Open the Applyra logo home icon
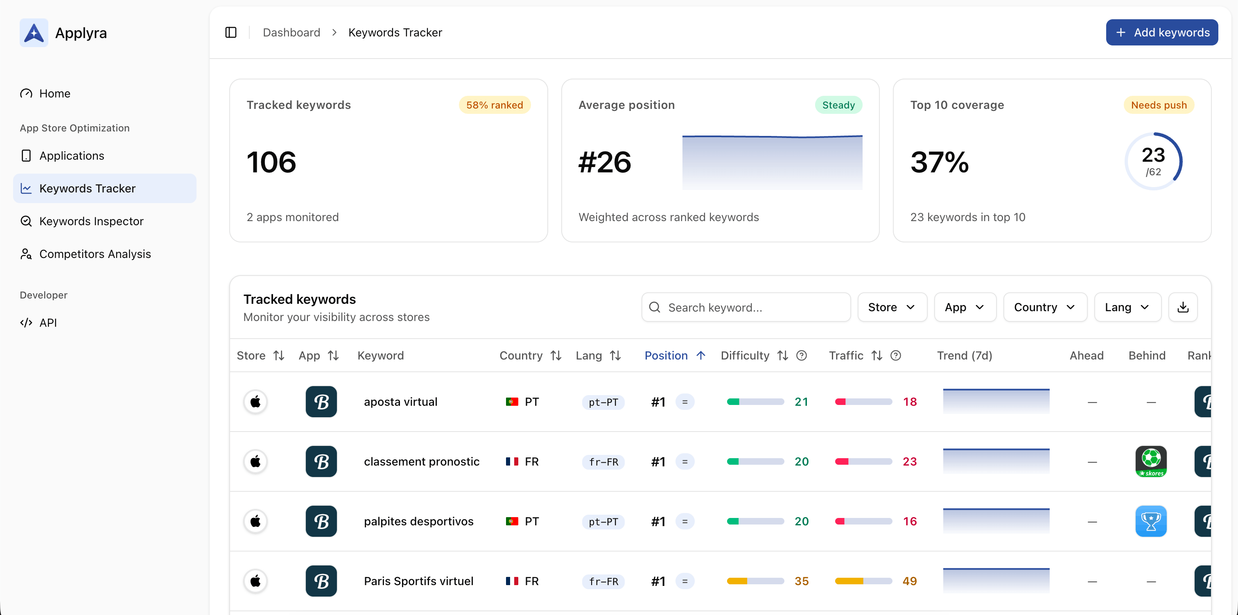1238x615 pixels. (x=33, y=32)
